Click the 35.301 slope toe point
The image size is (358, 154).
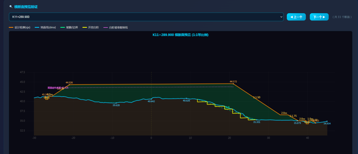coord(257,120)
